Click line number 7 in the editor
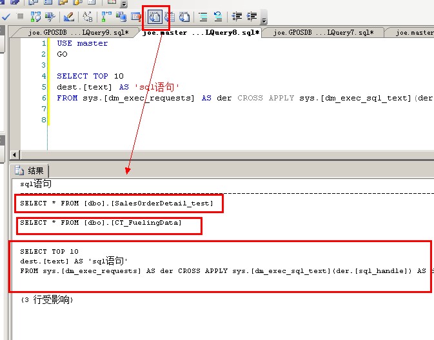Viewport: 434px width, 340px height. pyautogui.click(x=44, y=109)
